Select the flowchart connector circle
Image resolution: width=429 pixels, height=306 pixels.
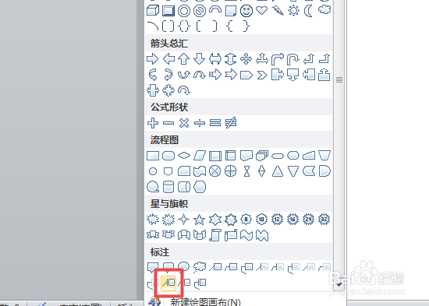coord(153,171)
